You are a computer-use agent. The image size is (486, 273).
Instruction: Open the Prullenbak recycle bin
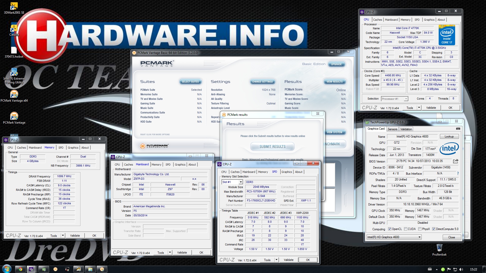tap(439, 250)
